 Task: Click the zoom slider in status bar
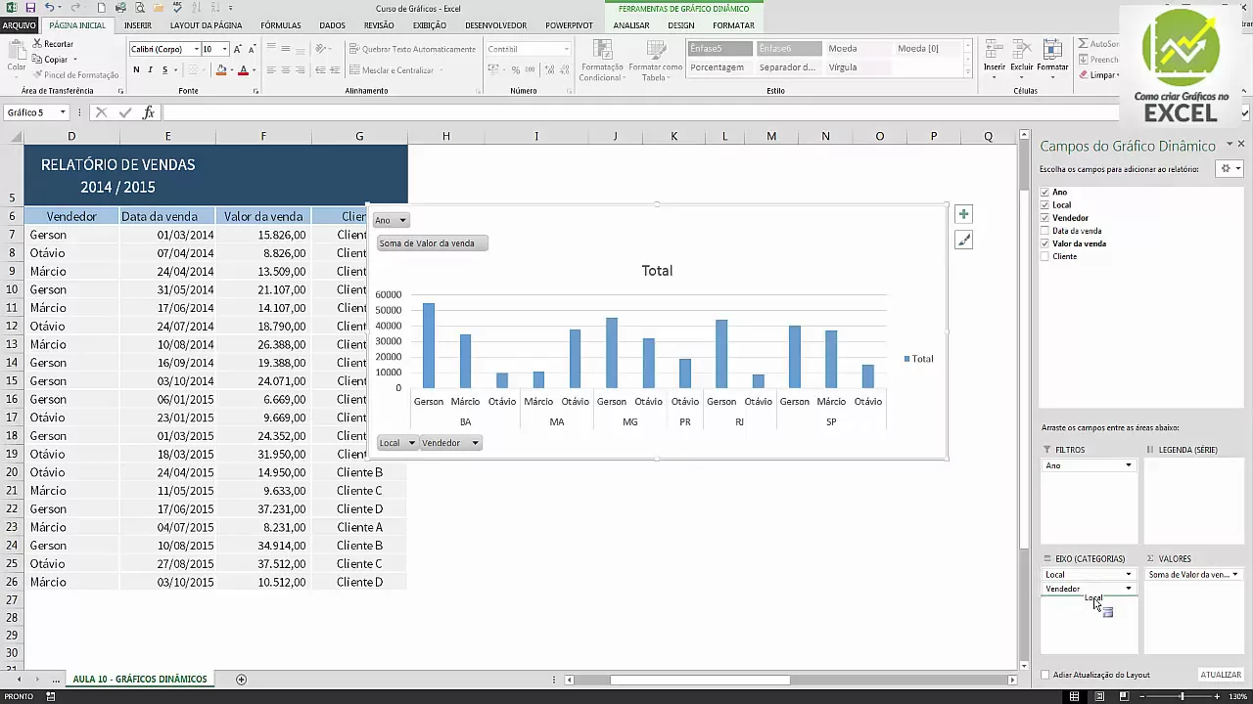coord(1182,696)
